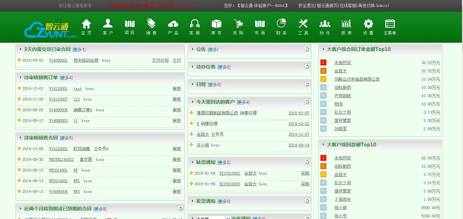Open 在线客服 in the top bar
This screenshot has height=219, width=463.
click(348, 6)
